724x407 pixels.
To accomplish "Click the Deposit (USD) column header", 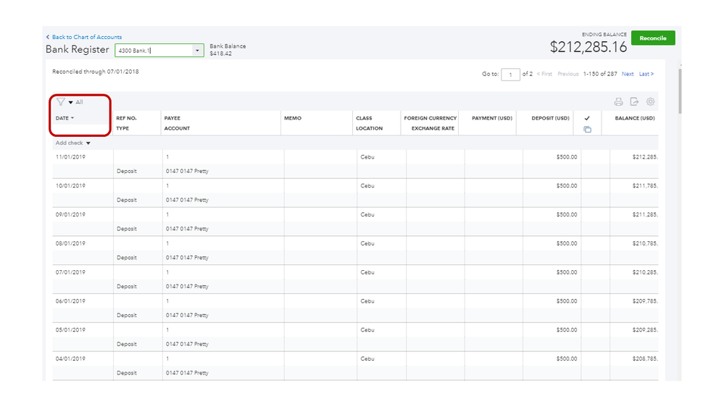I will [551, 118].
